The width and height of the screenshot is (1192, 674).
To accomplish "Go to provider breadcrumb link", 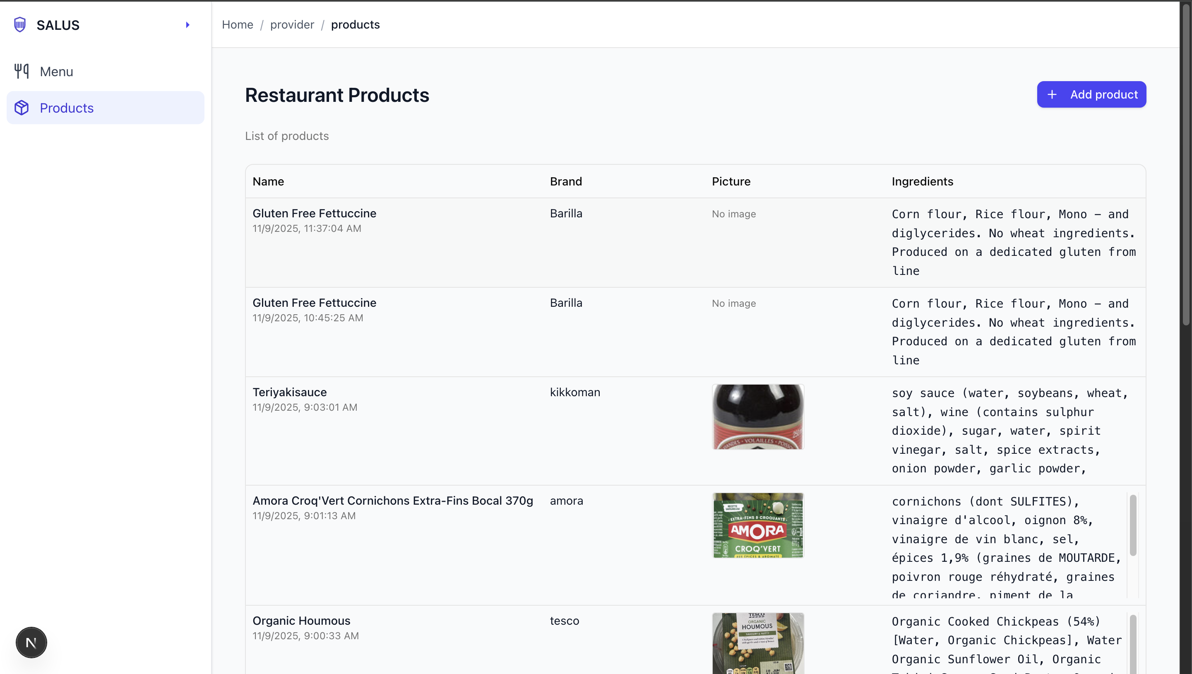I will point(292,24).
